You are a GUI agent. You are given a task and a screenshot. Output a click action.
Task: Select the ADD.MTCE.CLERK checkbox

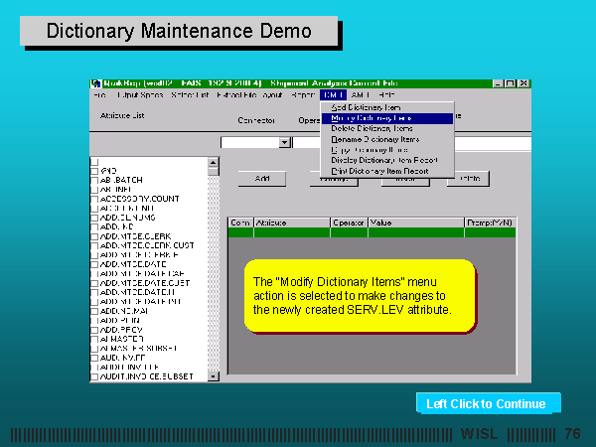click(94, 236)
